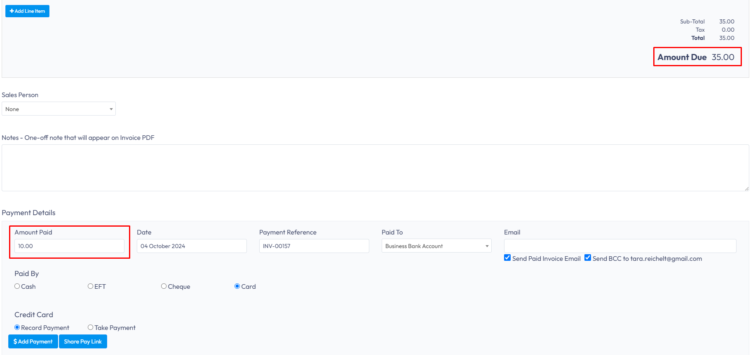Click the Share Pay Link button

pyautogui.click(x=83, y=341)
